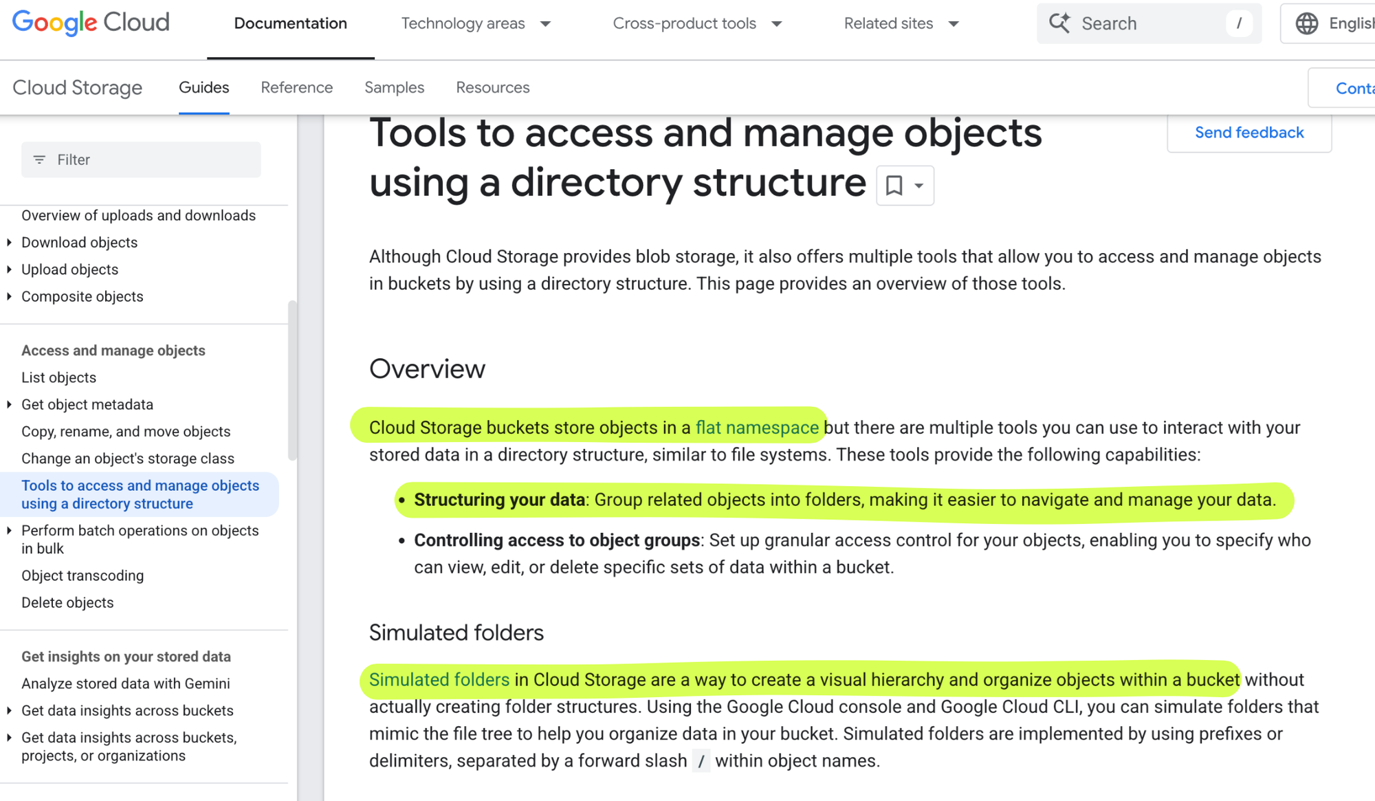Image resolution: width=1375 pixels, height=801 pixels.
Task: Click the sidebar scrollbar thumb
Action: tap(292, 380)
